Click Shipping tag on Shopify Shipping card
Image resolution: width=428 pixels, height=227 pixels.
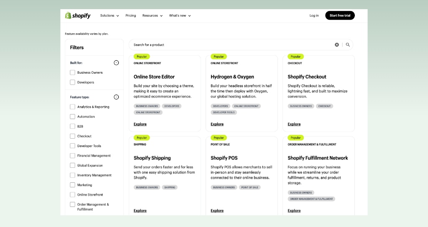point(170,187)
